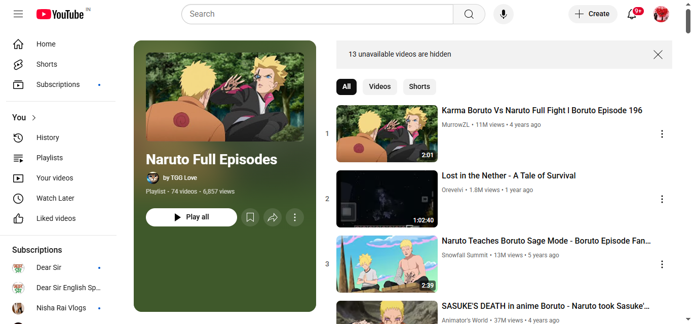692x324 pixels.
Task: Open Nisha Rai Vlogs channel
Action: point(61,308)
